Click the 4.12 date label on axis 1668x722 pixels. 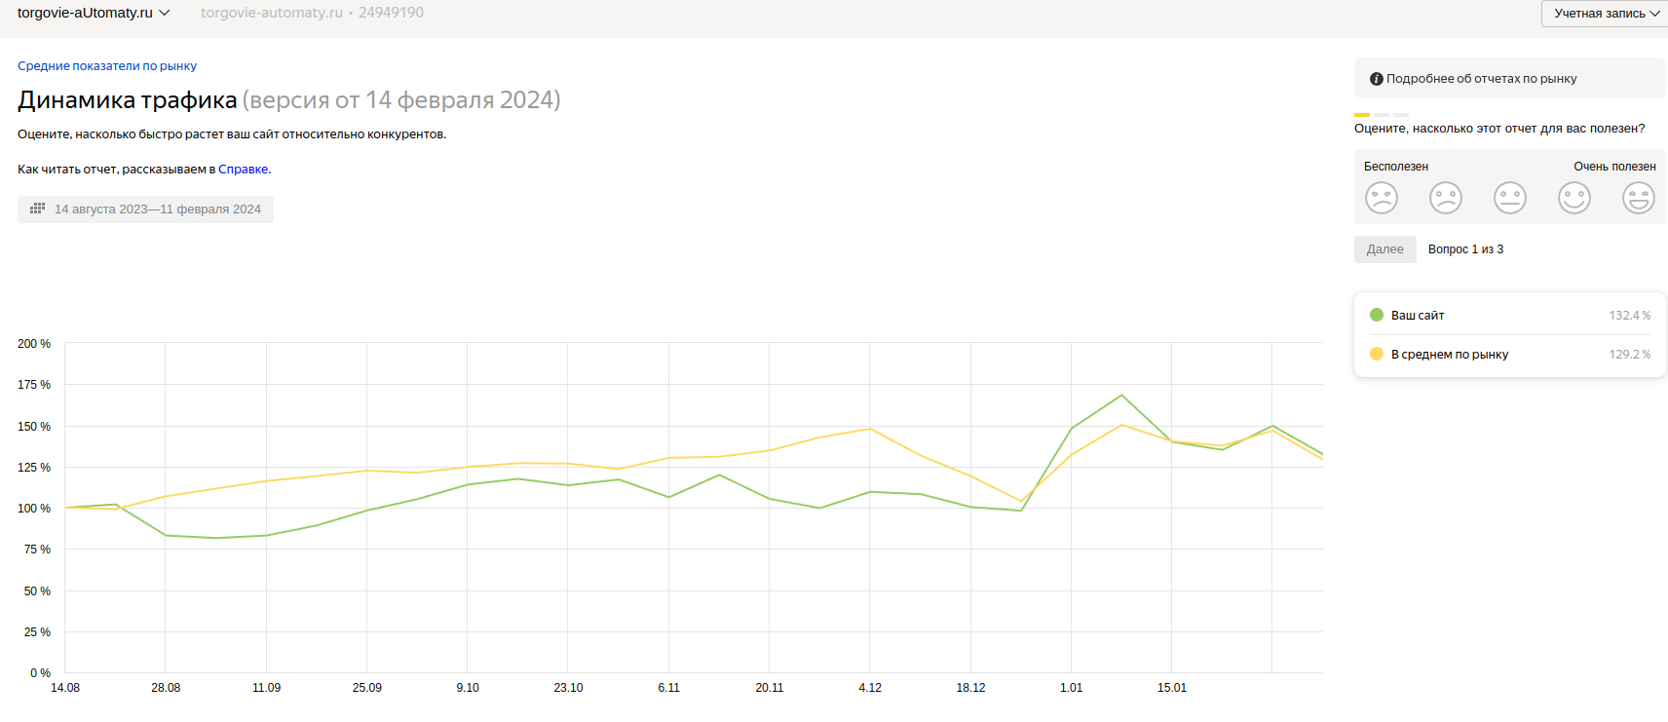pos(870,688)
